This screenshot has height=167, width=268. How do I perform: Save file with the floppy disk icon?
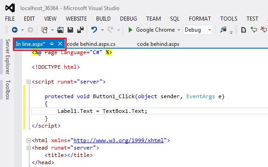70,30
